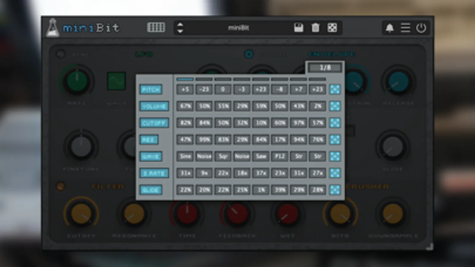The image size is (475, 267).
Task: Delete preset using the trash icon
Action: tap(315, 28)
